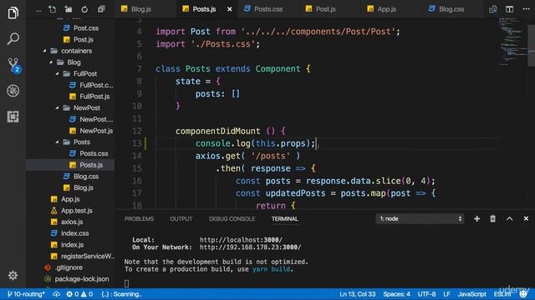Select the TERMINAL panel tab
Image resolution: width=535 pixels, height=300 pixels.
[285, 218]
